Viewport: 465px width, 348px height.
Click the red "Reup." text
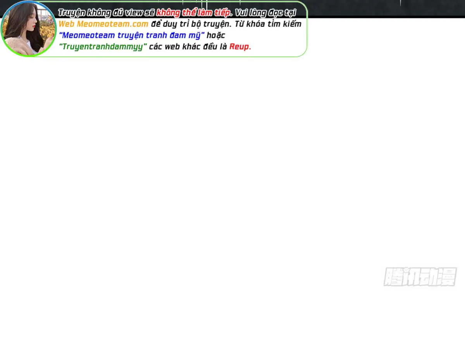[240, 47]
